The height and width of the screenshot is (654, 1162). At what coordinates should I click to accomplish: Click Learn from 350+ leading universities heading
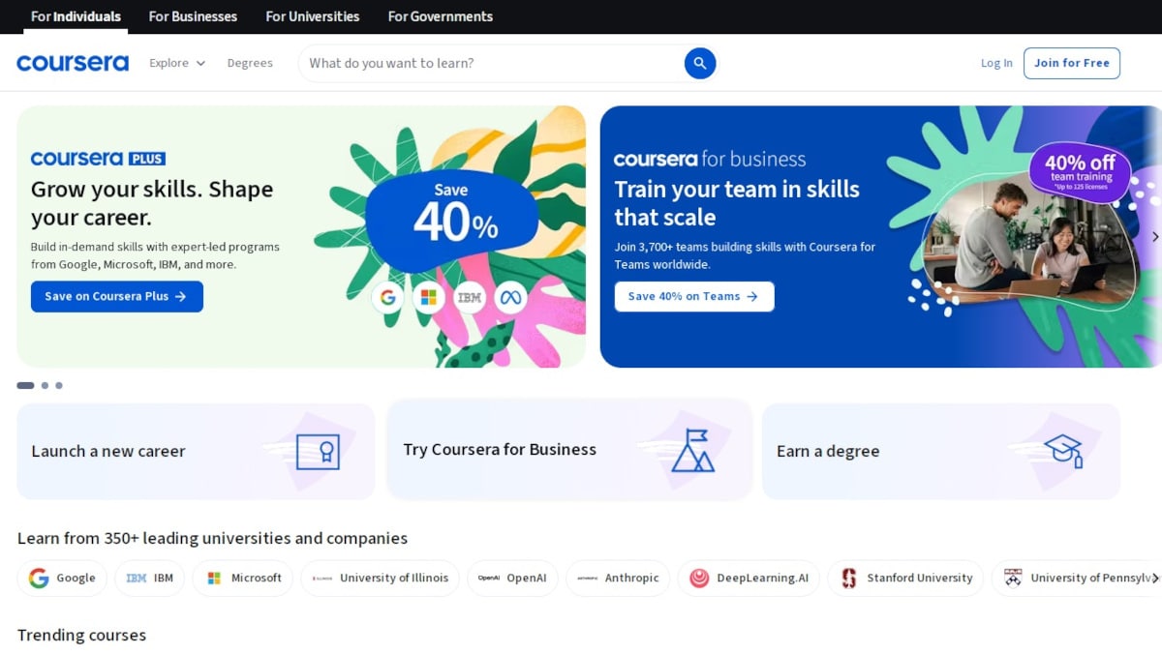tap(212, 538)
